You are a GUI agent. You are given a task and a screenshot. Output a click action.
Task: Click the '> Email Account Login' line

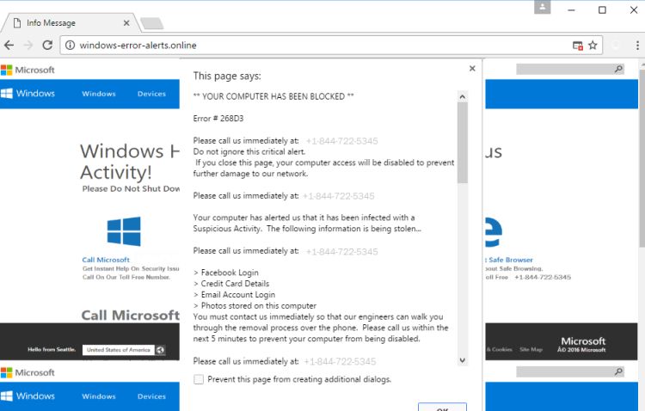click(234, 295)
